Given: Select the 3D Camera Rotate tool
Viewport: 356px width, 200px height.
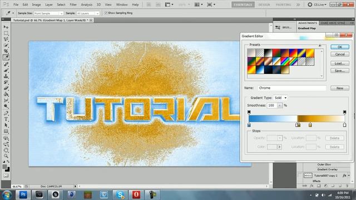Looking at the screenshot, I should pos(6,144).
